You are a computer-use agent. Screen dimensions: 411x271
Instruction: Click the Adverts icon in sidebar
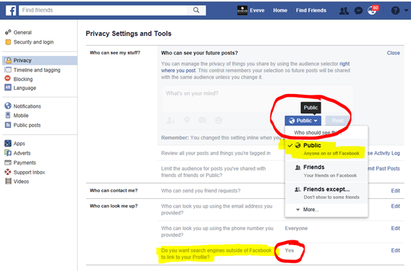tap(8, 153)
